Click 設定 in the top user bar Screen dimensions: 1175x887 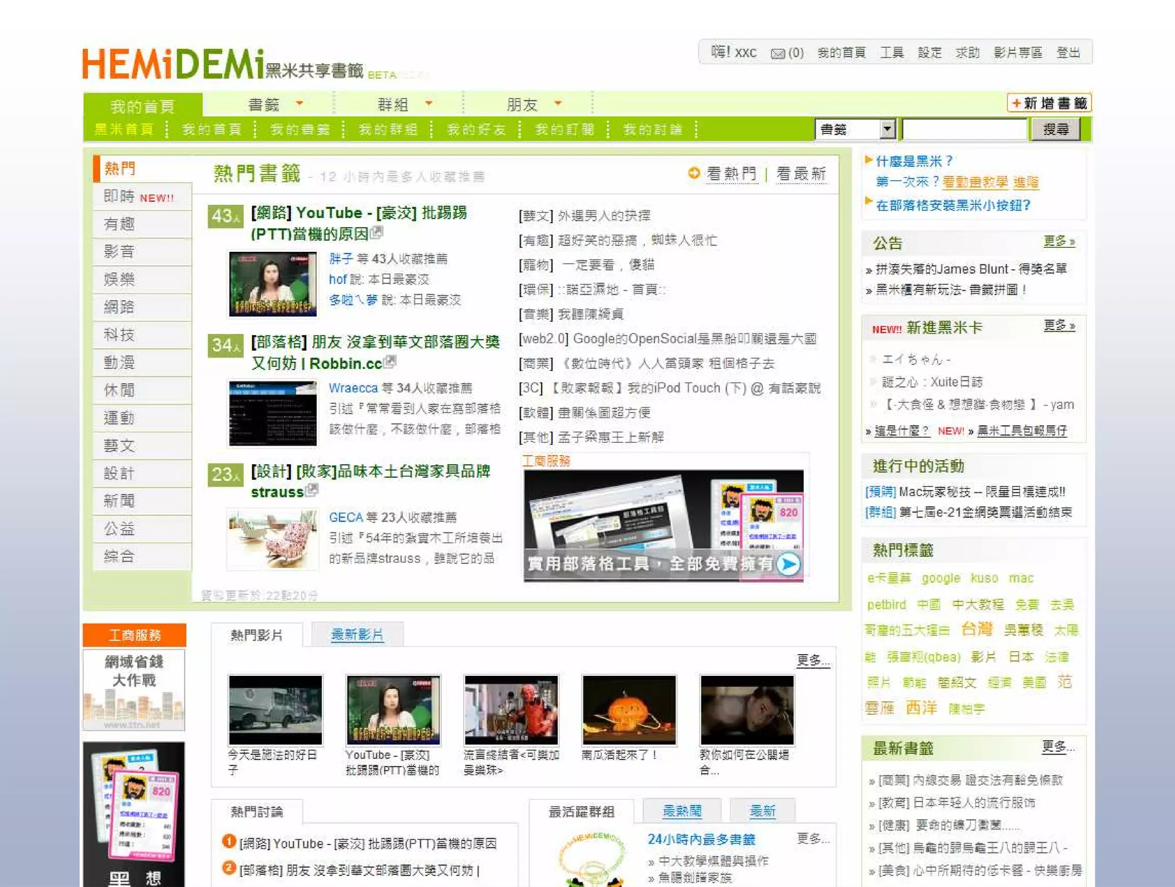tap(929, 53)
